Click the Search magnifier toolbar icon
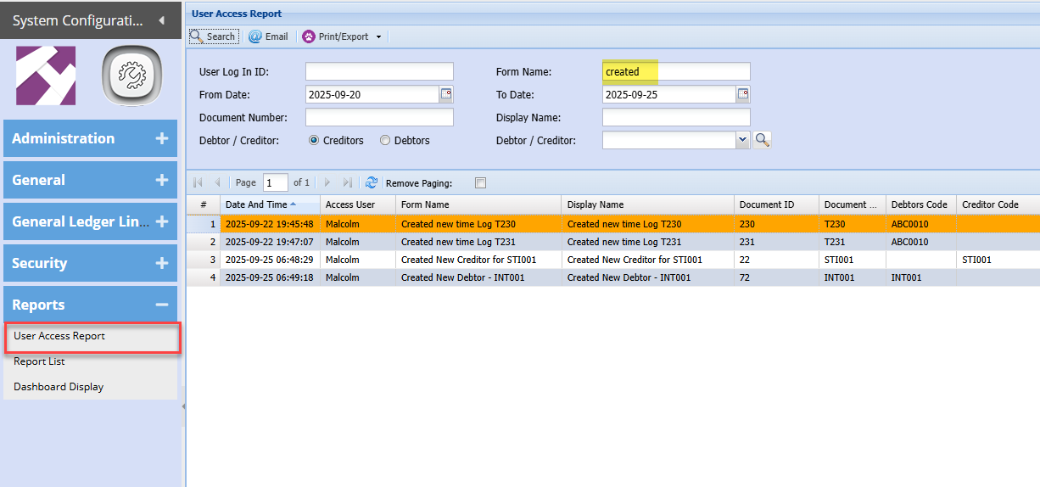This screenshot has height=487, width=1040. [x=197, y=36]
